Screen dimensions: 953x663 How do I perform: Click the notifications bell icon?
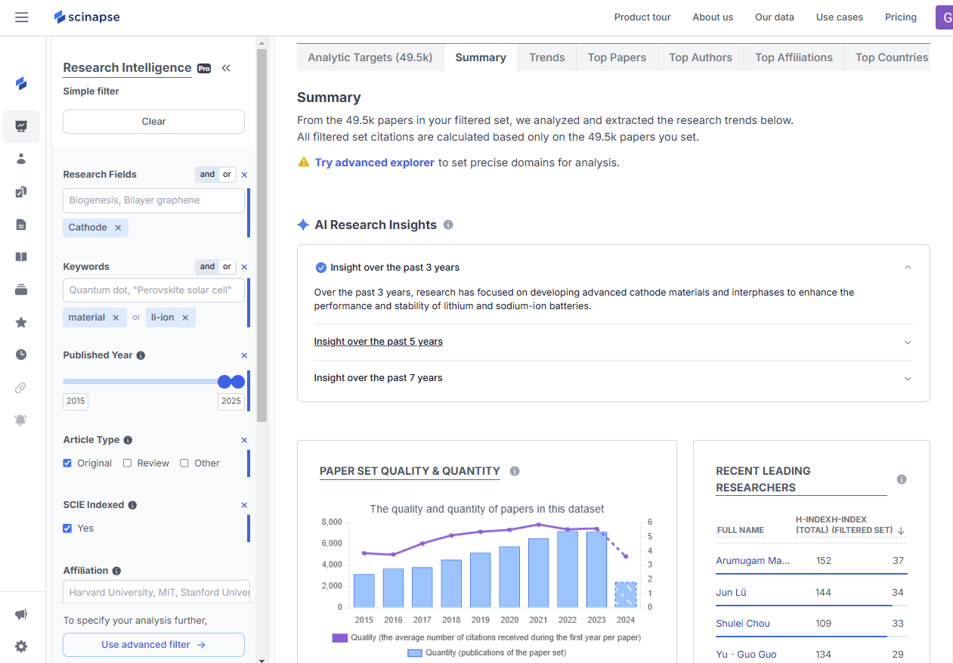click(x=21, y=420)
